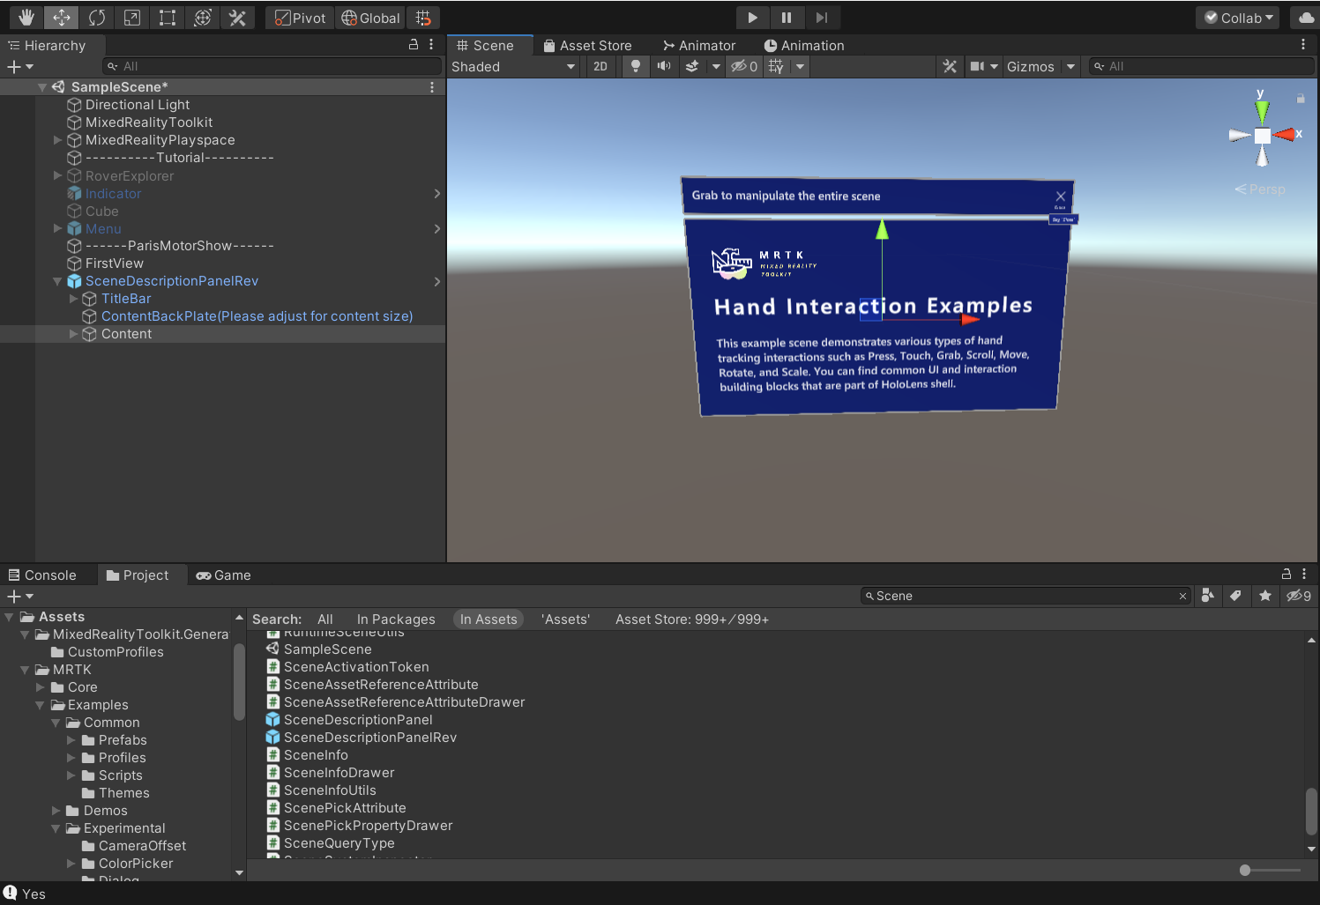Click the Pause button
This screenshot has width=1320, height=905.
[787, 18]
